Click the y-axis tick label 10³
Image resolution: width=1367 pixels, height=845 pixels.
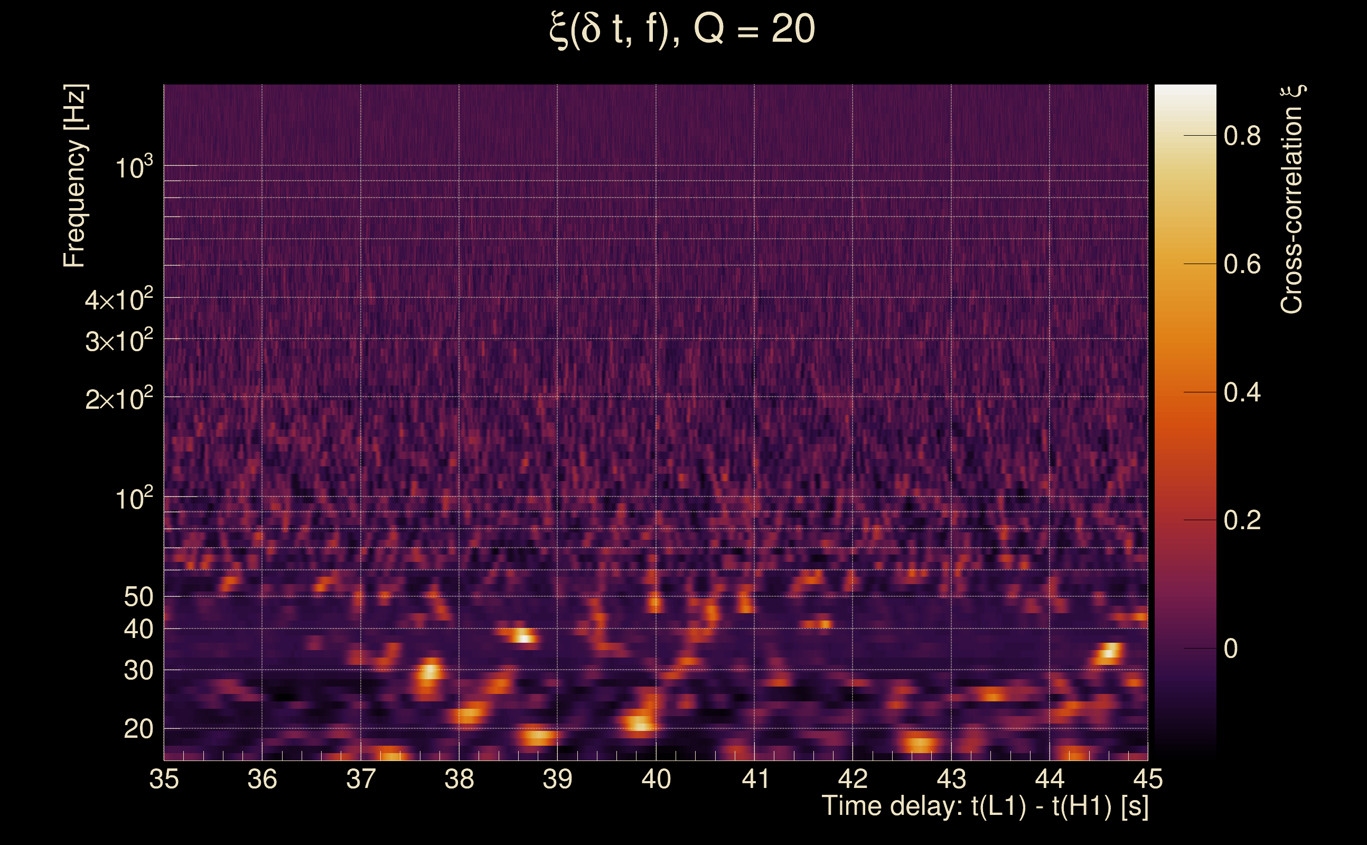click(134, 167)
